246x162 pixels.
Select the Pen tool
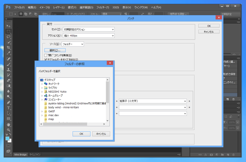pyautogui.click(x=8, y=103)
